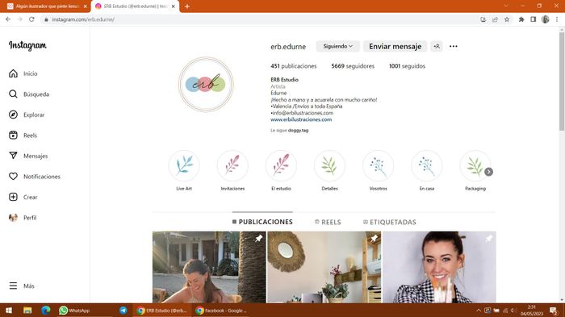Screen dimensions: 565x317
Task: Open the Más hamburger menu
Action: (22, 286)
